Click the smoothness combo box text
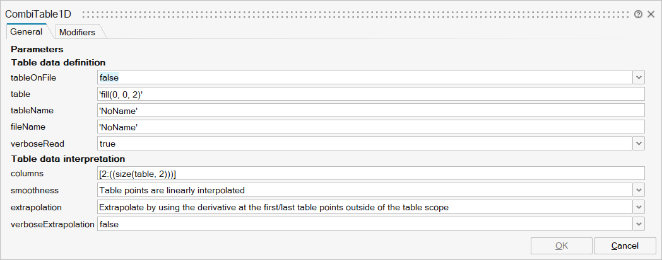662x260 pixels. tap(364, 190)
